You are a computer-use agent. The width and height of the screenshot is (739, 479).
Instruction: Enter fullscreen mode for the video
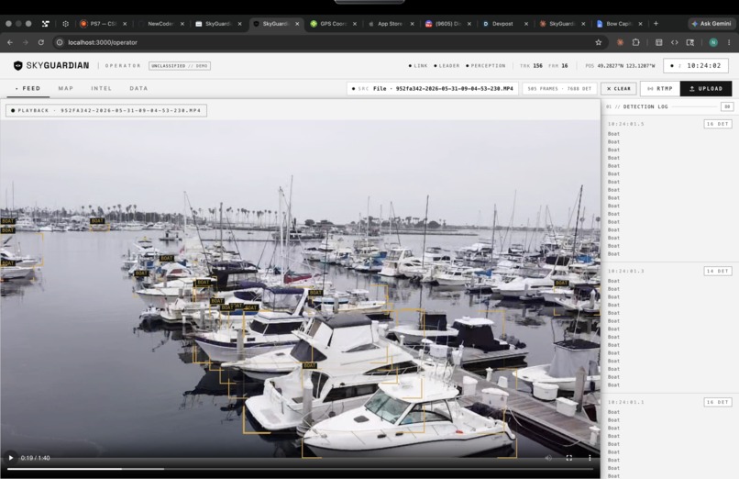tap(568, 458)
